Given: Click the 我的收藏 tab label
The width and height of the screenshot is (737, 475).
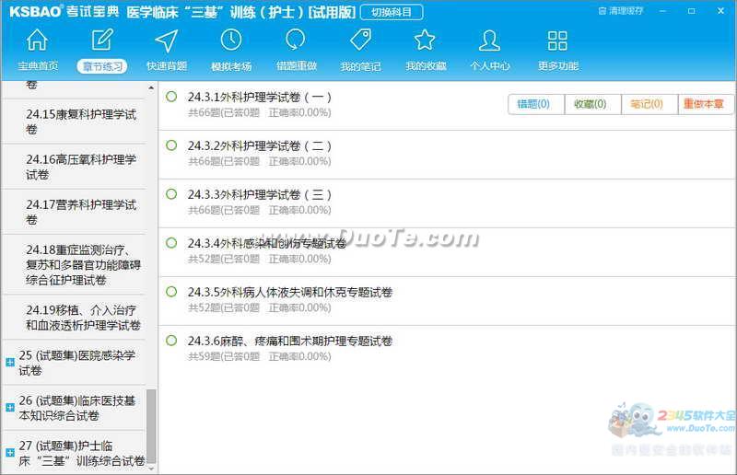Looking at the screenshot, I should click(x=426, y=65).
